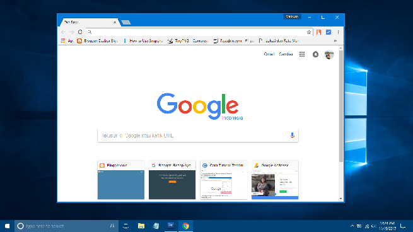Open the Google account avatar
The width and height of the screenshot is (413, 232).
(x=329, y=54)
